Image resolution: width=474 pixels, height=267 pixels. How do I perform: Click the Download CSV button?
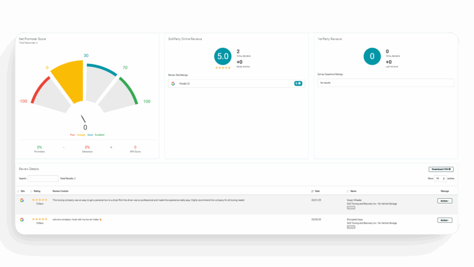[441, 169]
